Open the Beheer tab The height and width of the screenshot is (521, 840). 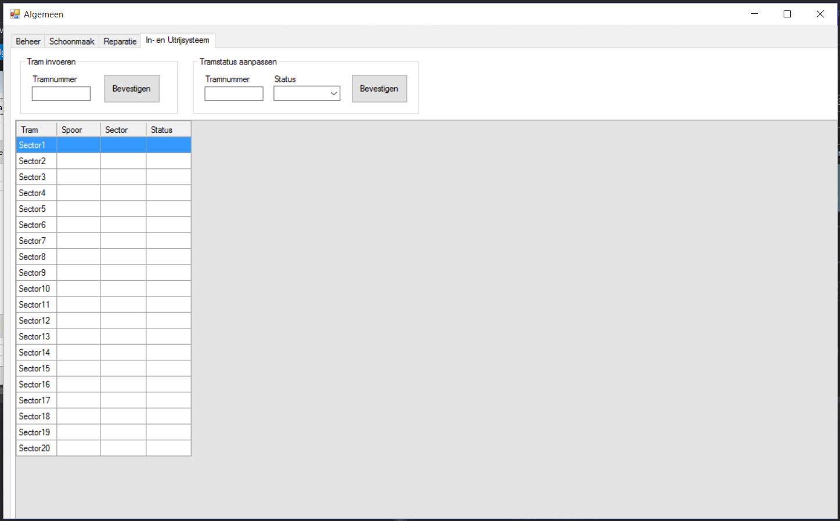[28, 41]
